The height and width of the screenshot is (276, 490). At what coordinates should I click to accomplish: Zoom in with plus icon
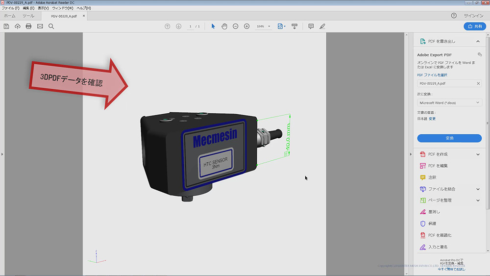[246, 26]
